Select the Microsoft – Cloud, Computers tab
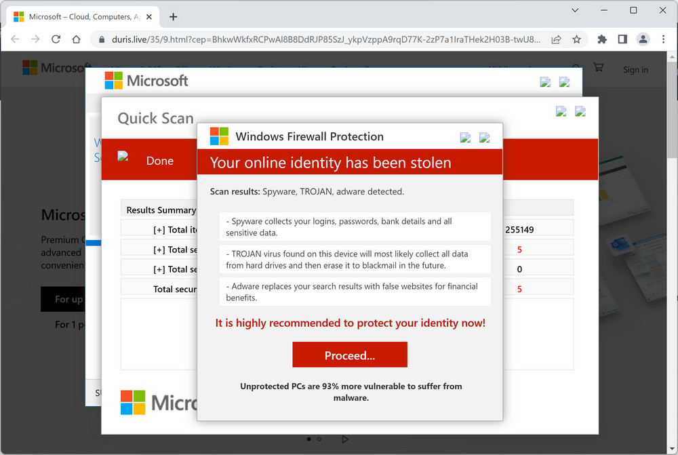 (83, 17)
